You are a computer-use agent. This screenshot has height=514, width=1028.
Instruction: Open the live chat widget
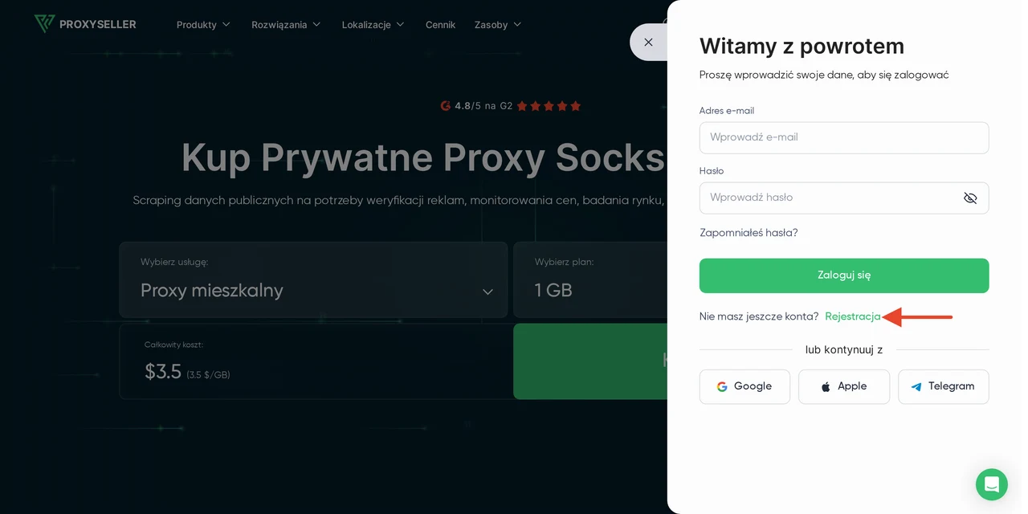(991, 484)
